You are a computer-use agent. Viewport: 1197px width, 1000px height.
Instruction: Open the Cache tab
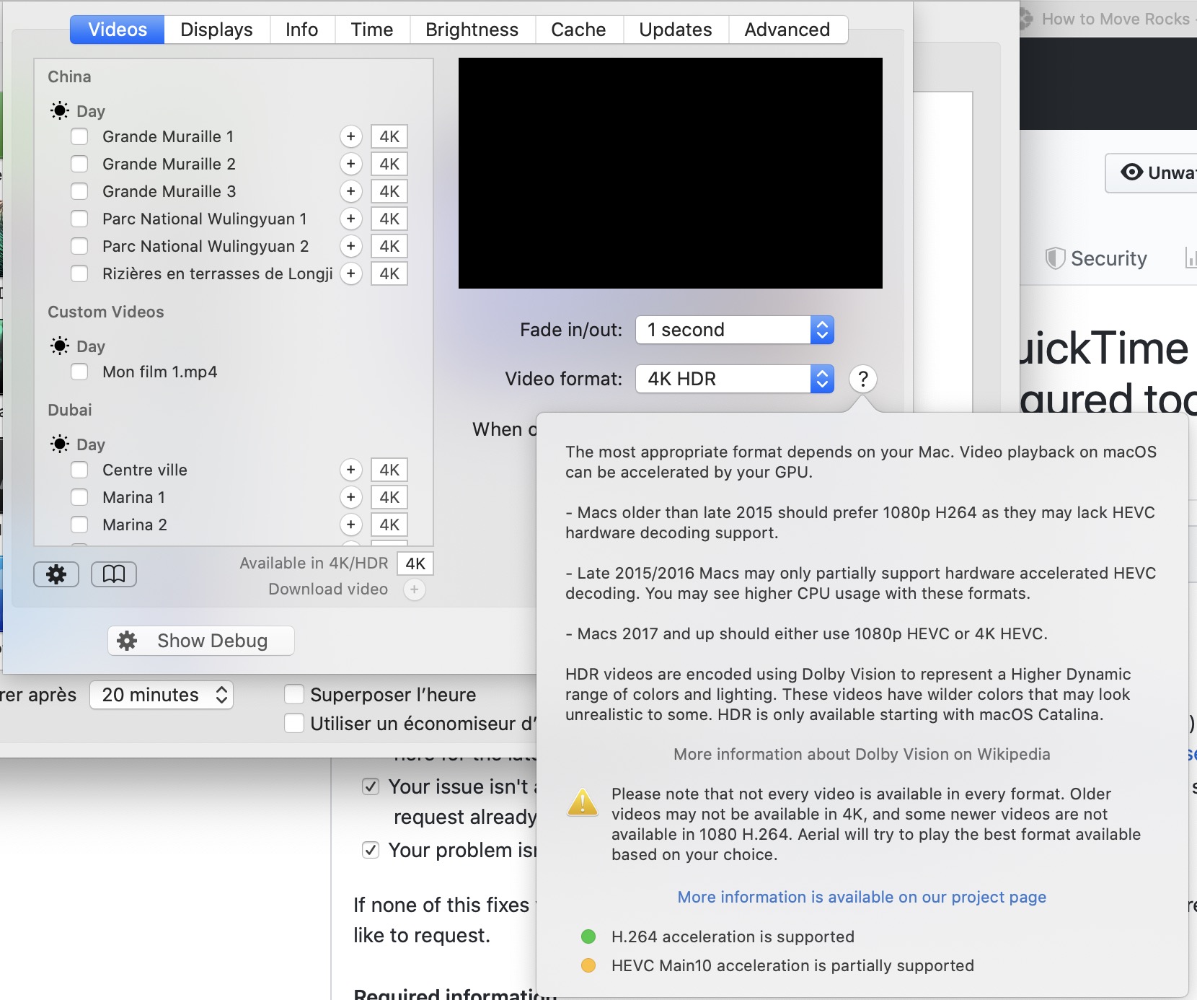[578, 30]
